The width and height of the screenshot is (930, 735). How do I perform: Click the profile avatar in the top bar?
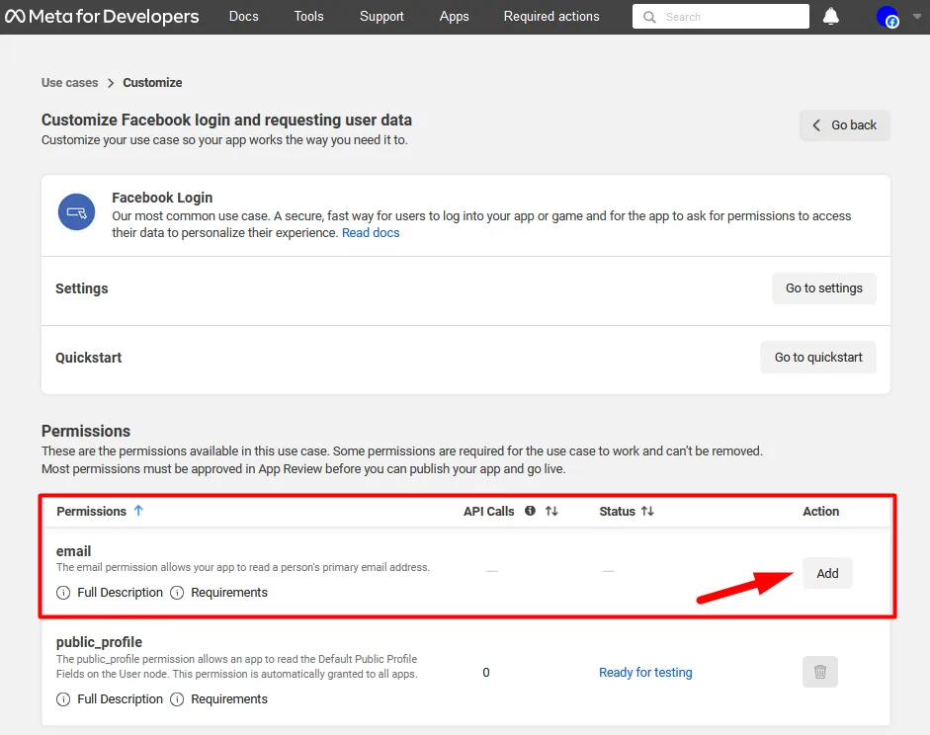point(888,16)
